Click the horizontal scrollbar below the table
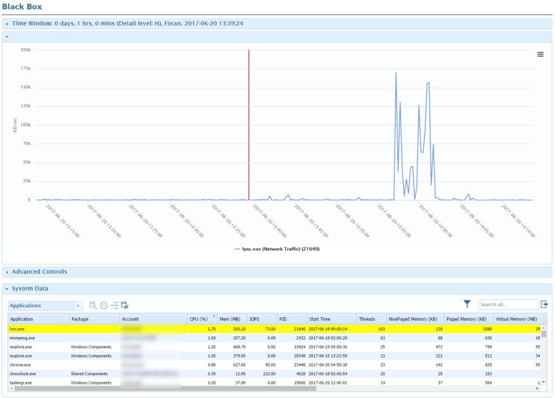The image size is (555, 398). 163,389
